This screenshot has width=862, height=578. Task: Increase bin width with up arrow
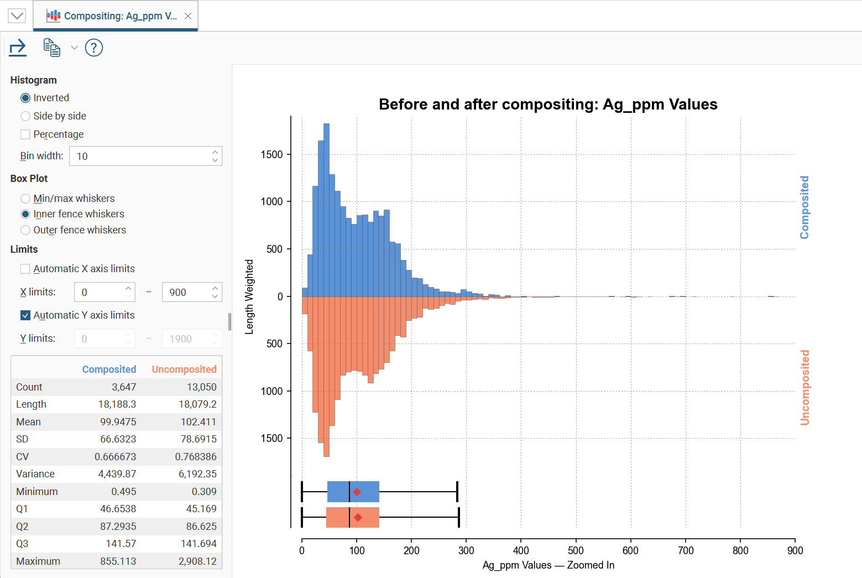pyautogui.click(x=215, y=152)
